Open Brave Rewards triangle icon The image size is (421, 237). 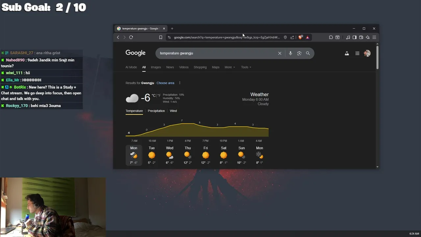pyautogui.click(x=308, y=38)
